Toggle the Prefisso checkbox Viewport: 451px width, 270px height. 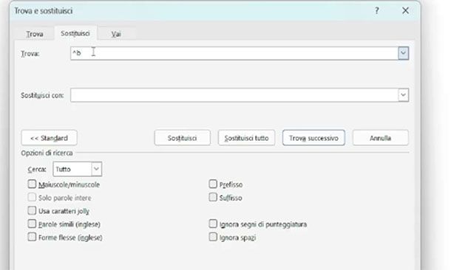(x=213, y=184)
